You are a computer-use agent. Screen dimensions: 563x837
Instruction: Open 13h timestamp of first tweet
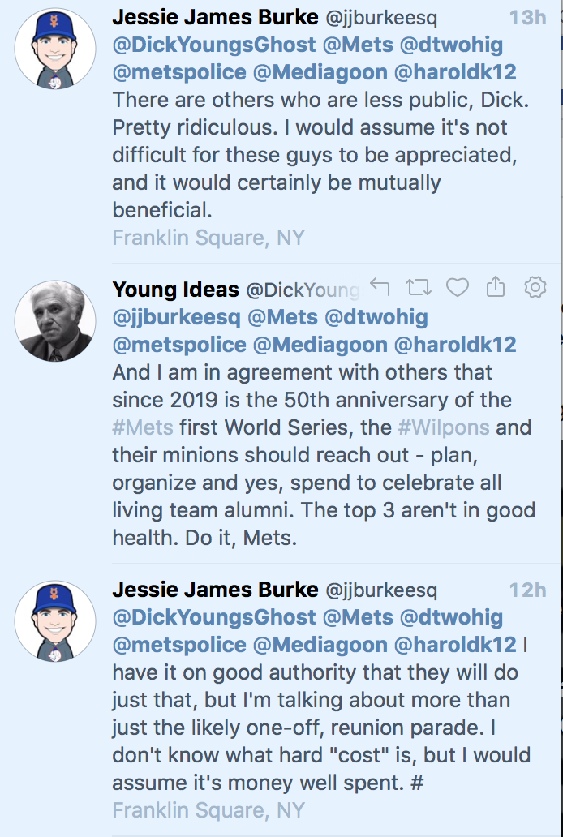[527, 18]
